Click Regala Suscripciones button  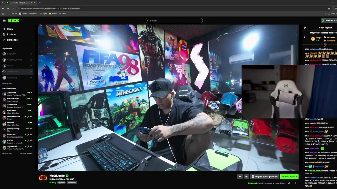(265, 177)
